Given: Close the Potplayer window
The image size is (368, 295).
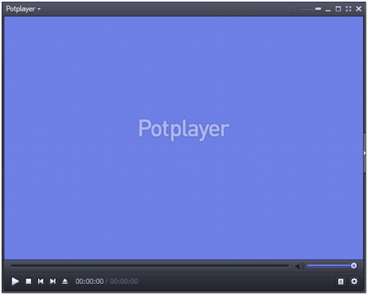Looking at the screenshot, I should click(x=359, y=9).
